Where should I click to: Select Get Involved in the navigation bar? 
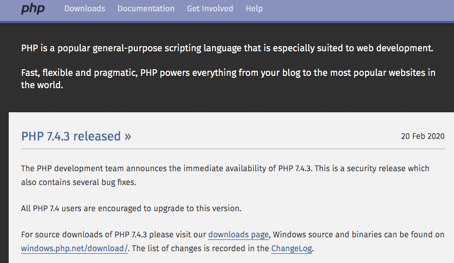[210, 9]
